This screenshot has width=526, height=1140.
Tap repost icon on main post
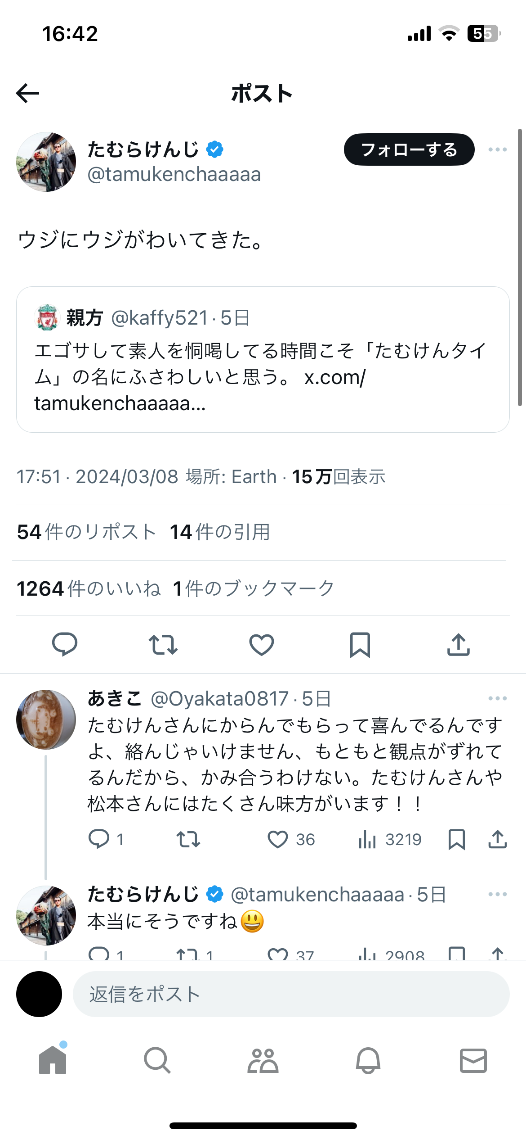click(x=163, y=644)
